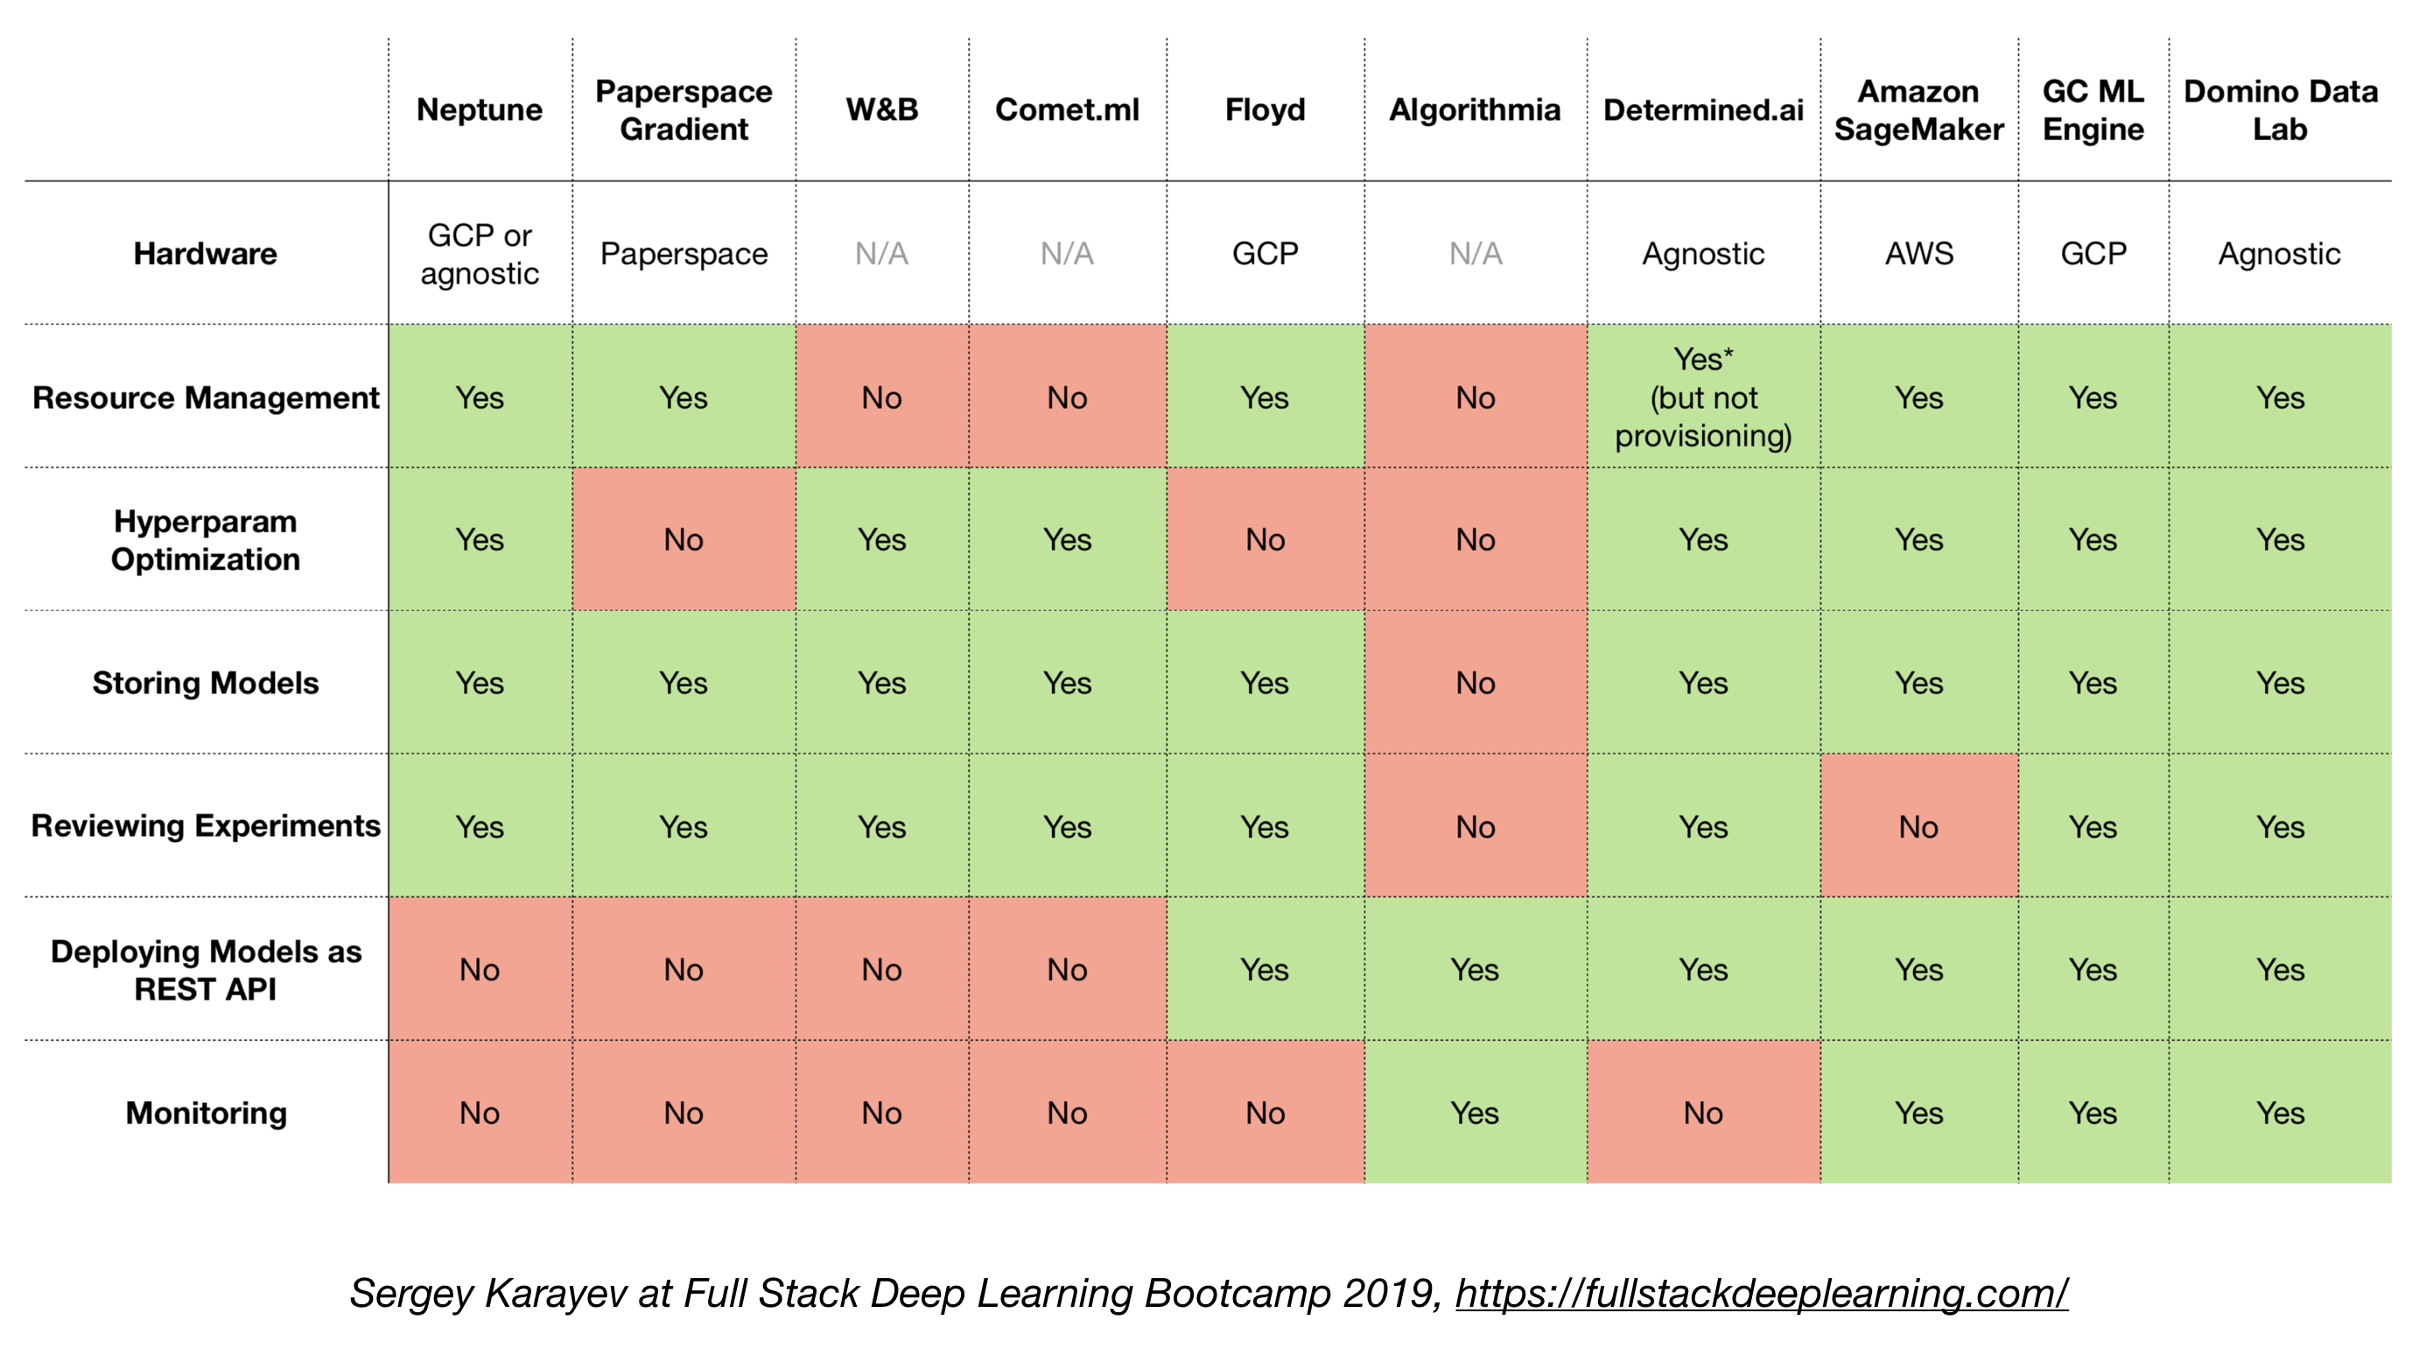This screenshot has height=1348, width=2419.
Task: Select the 'GCP or agnostic' hardware cell
Action: [479, 254]
